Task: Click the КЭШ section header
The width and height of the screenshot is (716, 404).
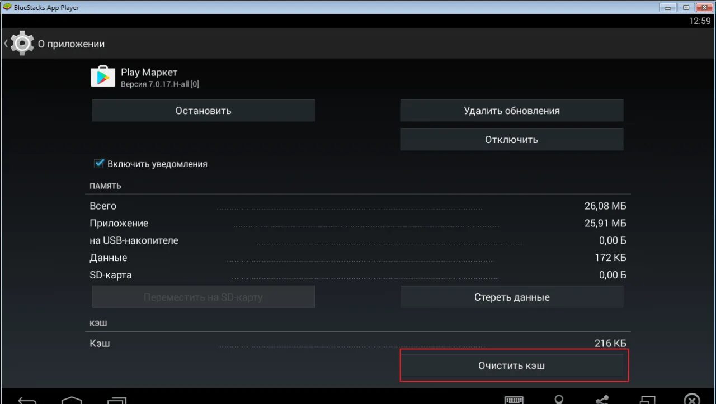Action: pyautogui.click(x=98, y=324)
